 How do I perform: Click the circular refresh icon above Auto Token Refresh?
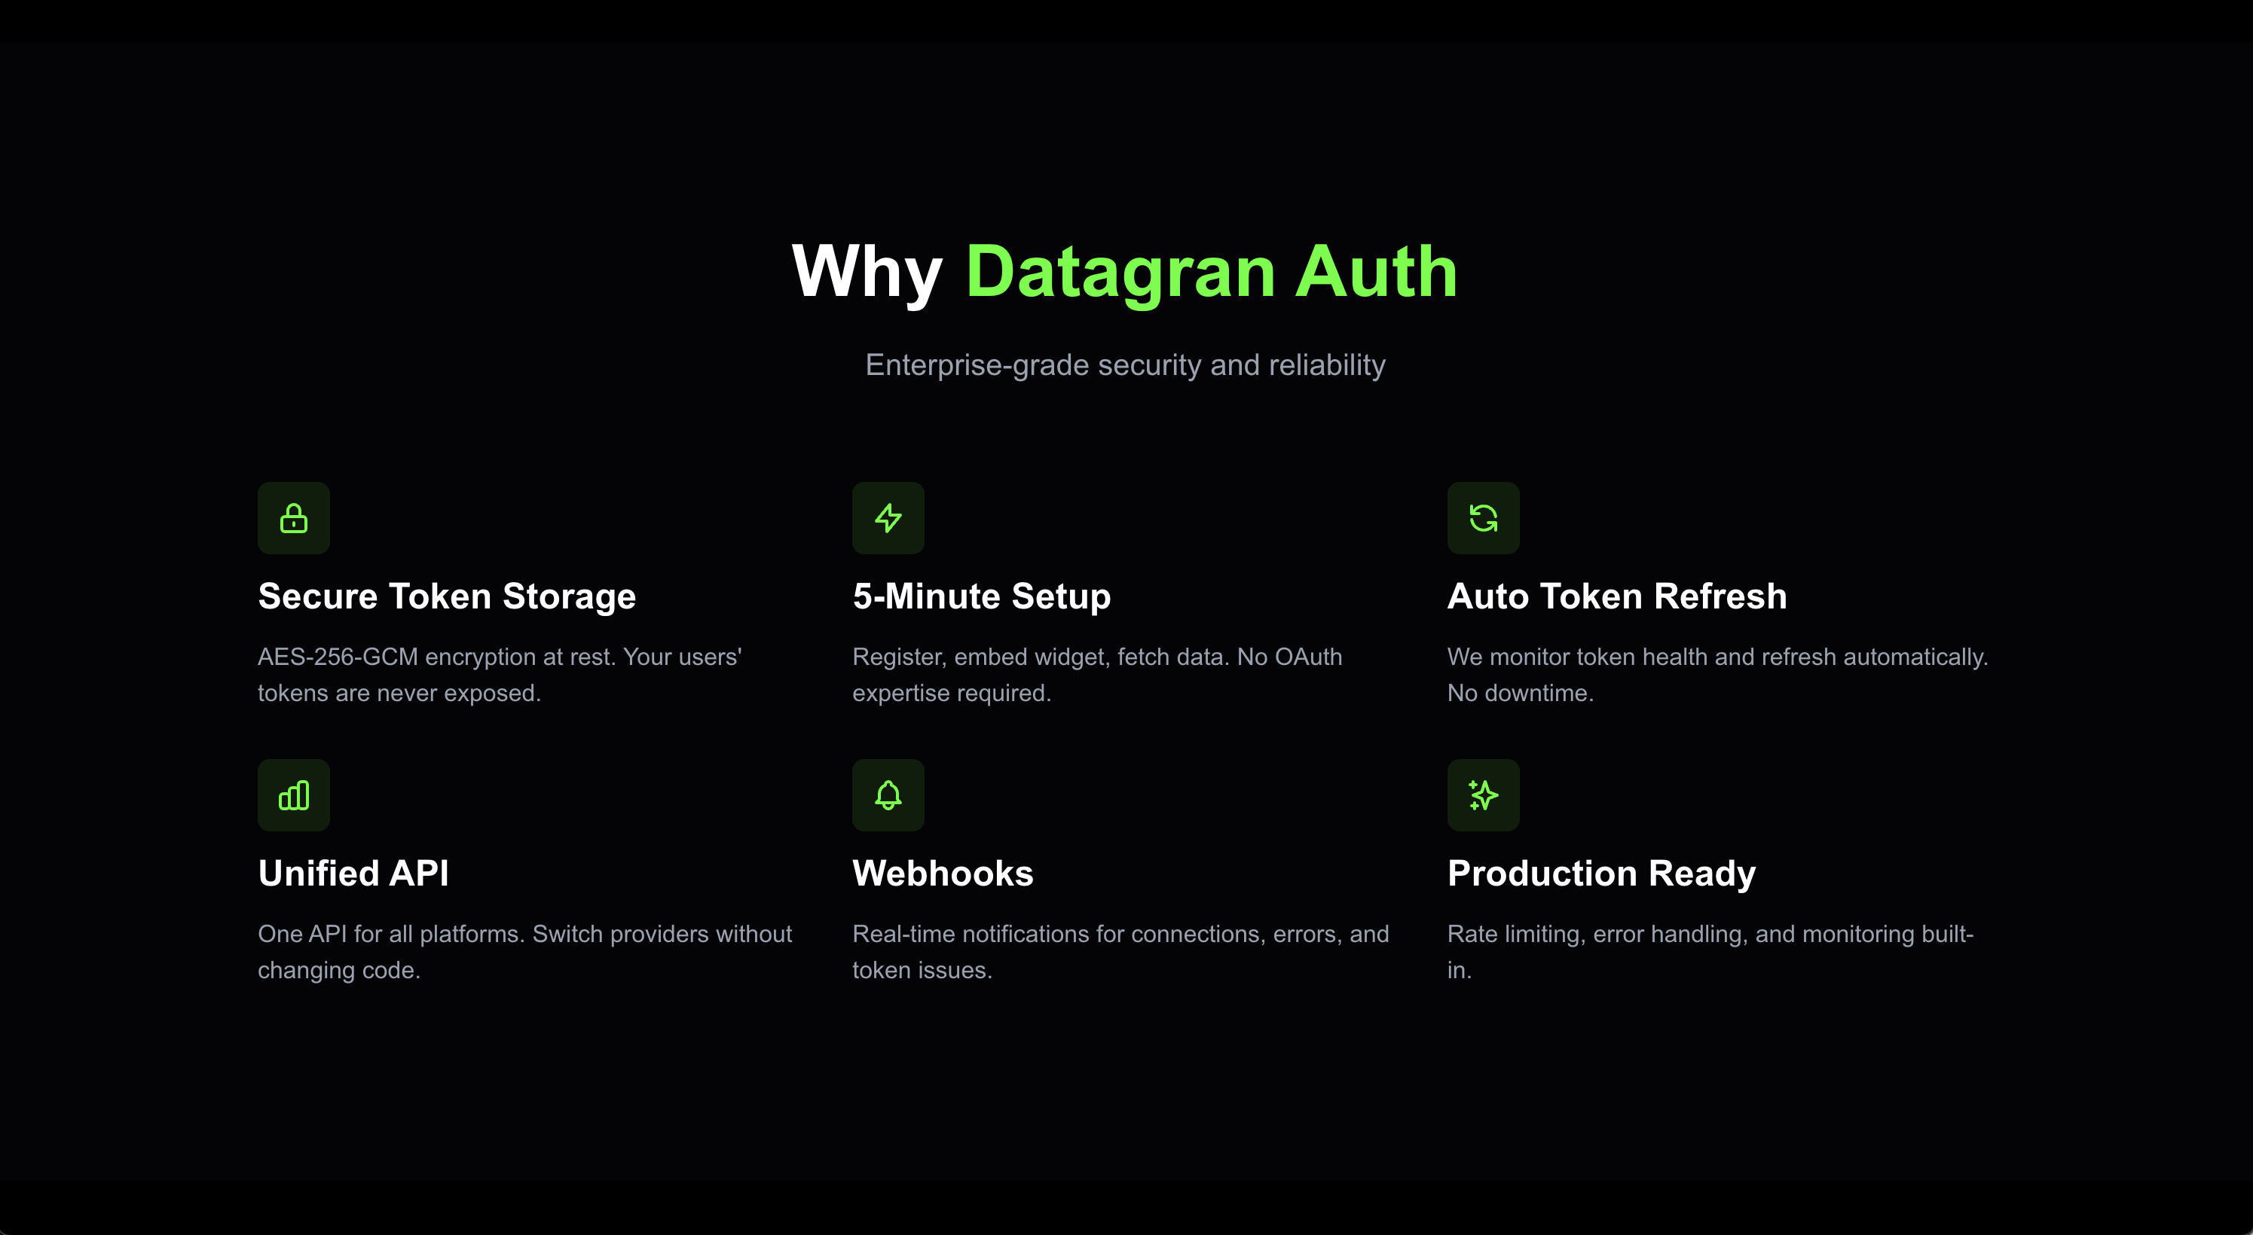[1482, 517]
